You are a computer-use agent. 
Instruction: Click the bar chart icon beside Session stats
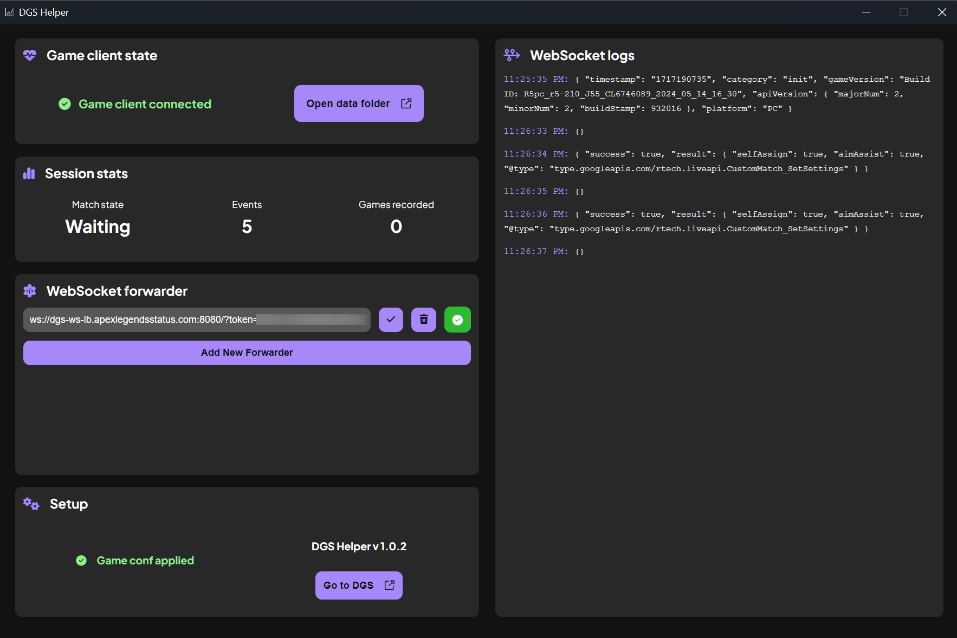tap(29, 173)
